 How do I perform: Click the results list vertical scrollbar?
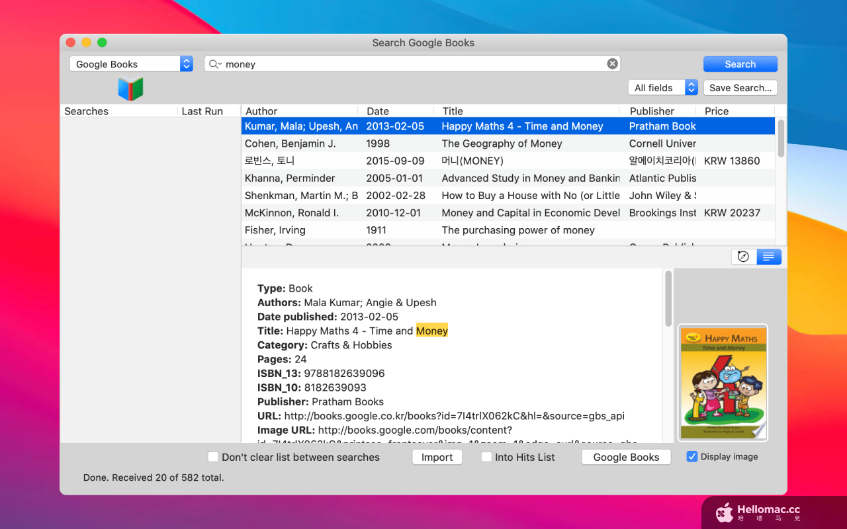pos(781,138)
